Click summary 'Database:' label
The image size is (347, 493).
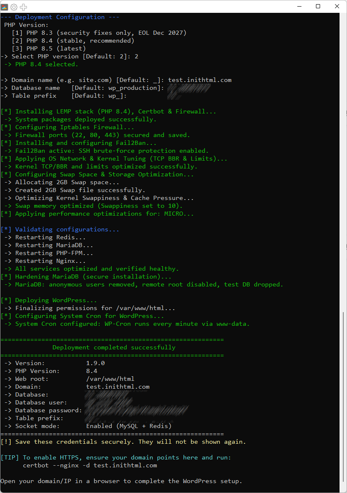[32, 394]
